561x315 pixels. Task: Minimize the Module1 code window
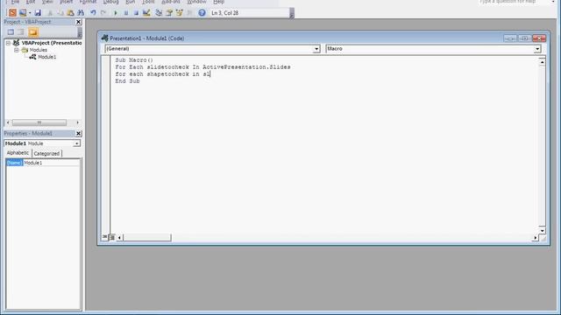510,38
